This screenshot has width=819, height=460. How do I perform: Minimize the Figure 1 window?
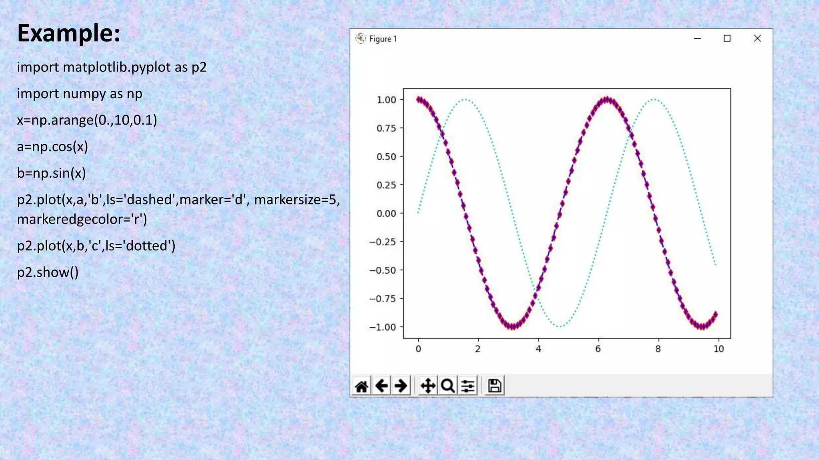(x=697, y=38)
